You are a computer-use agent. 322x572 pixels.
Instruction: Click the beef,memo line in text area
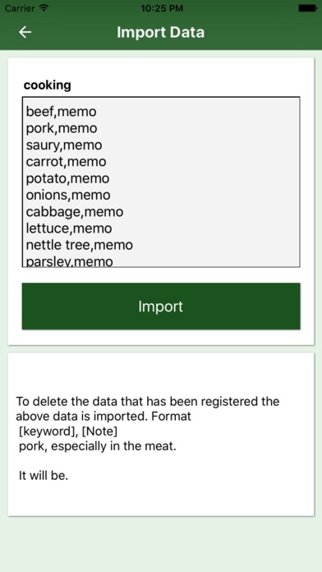pos(61,111)
